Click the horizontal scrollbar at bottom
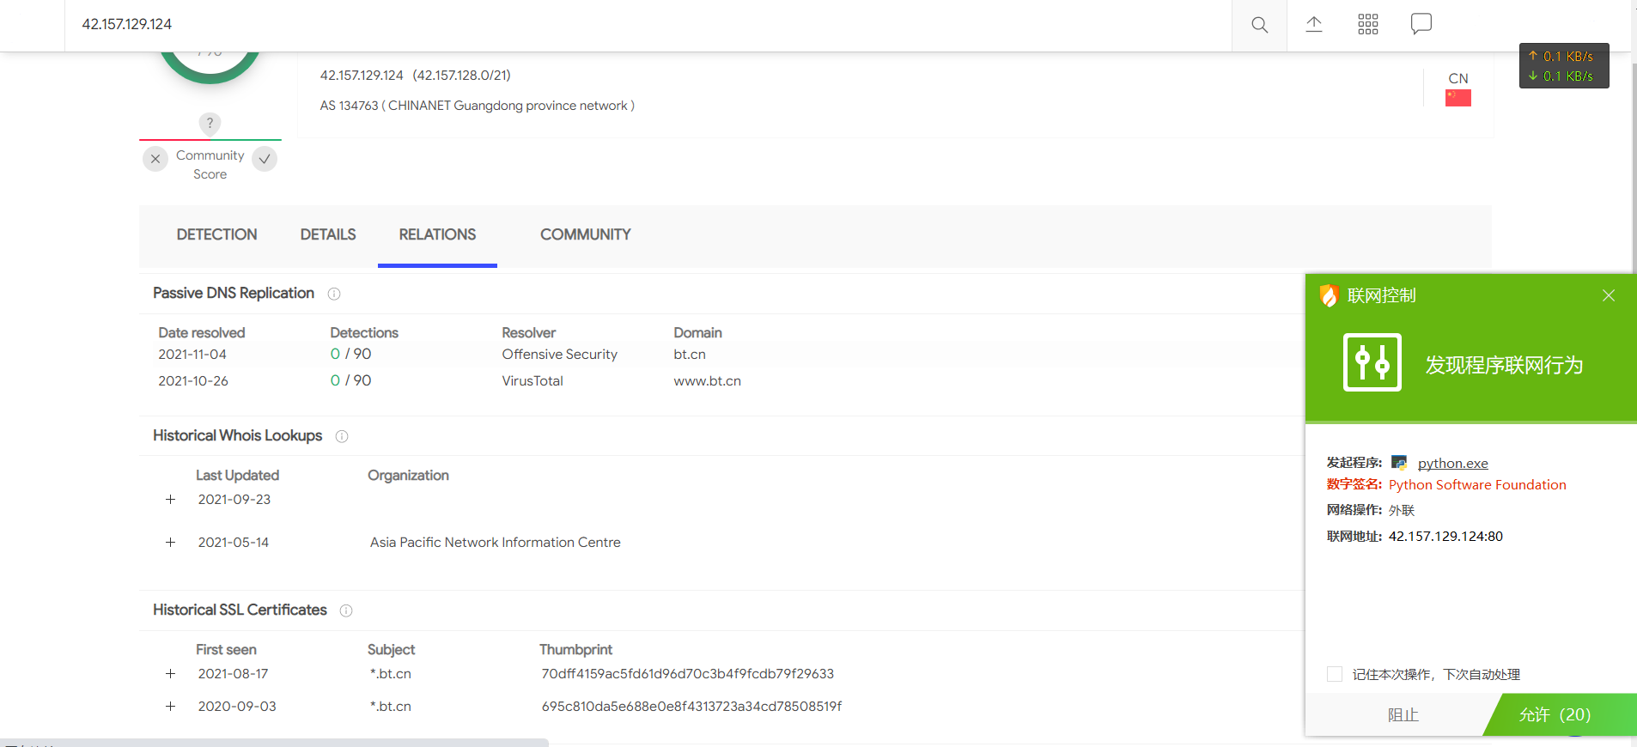 274,743
